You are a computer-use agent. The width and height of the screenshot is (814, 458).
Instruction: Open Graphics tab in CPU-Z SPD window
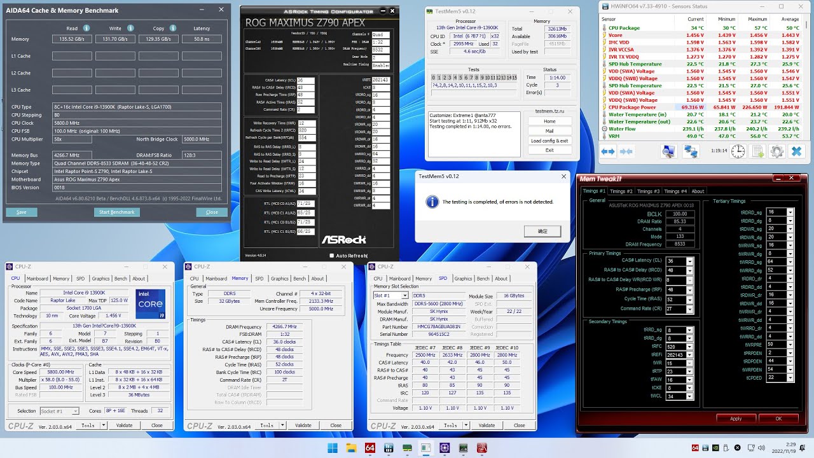tap(463, 279)
